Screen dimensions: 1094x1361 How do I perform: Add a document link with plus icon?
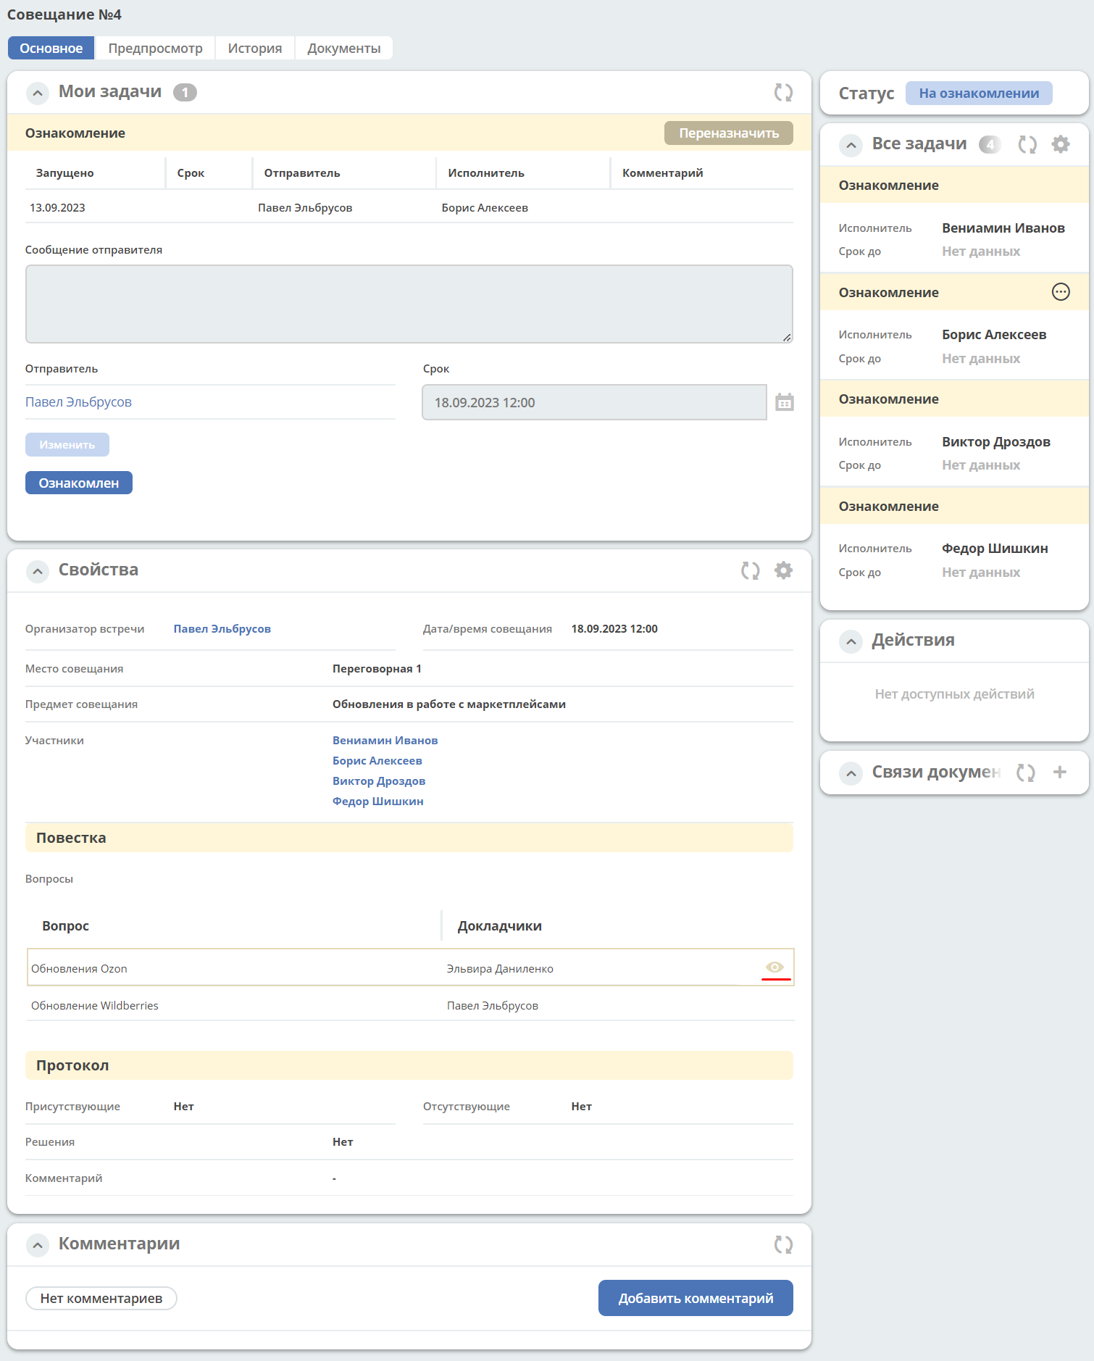click(1060, 773)
